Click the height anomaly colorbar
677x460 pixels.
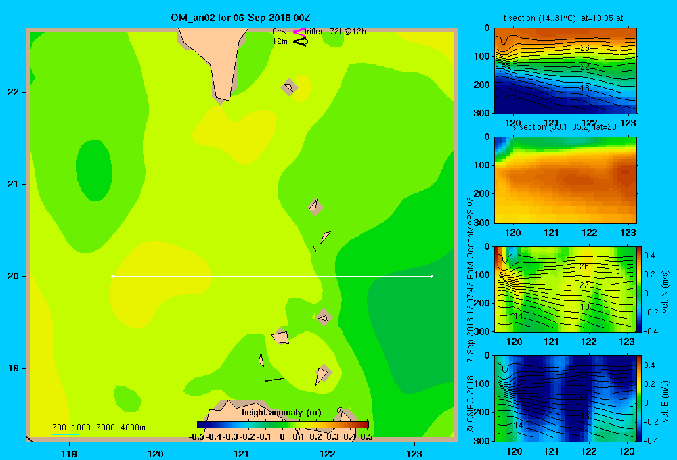283,425
